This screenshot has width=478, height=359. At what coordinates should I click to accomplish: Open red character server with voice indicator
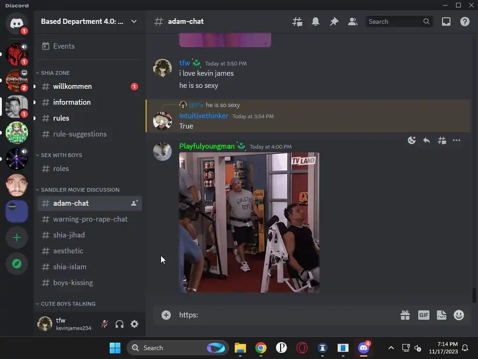17,54
